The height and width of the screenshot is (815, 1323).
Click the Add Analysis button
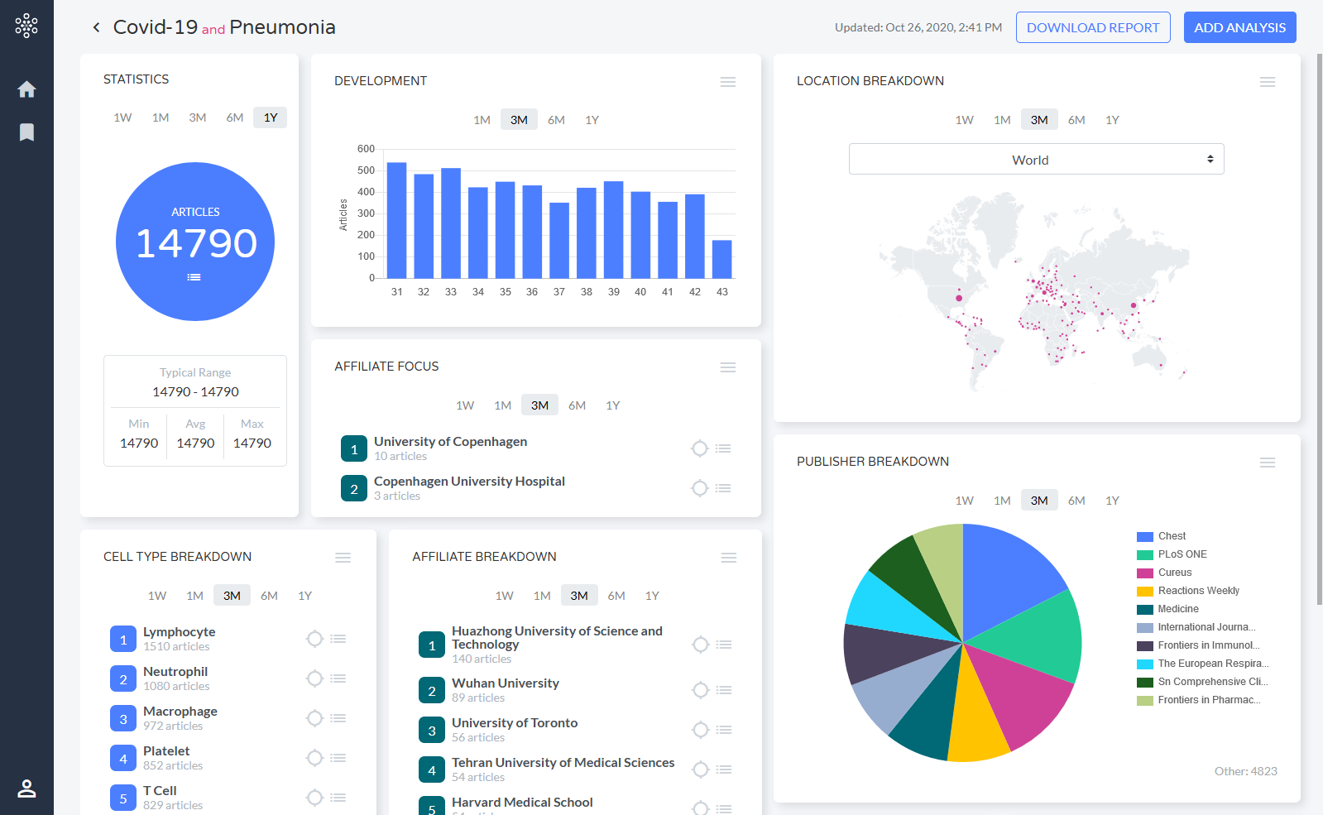[1239, 27]
